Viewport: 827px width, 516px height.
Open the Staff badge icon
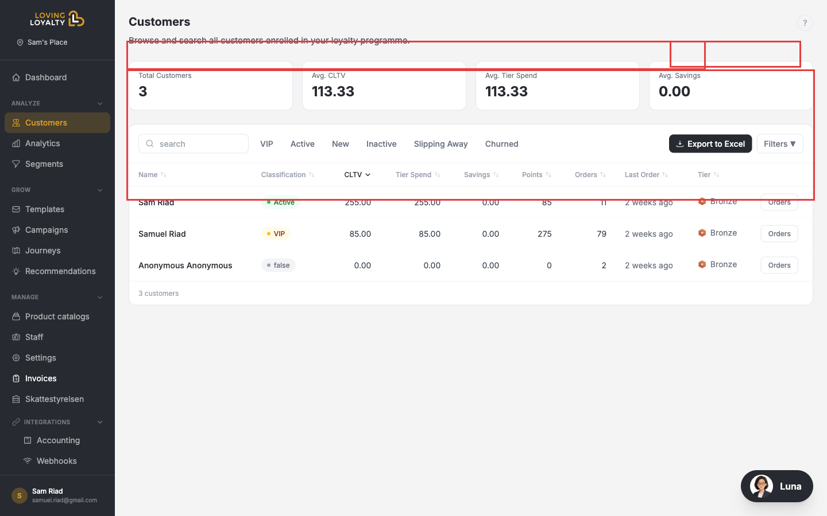(16, 337)
